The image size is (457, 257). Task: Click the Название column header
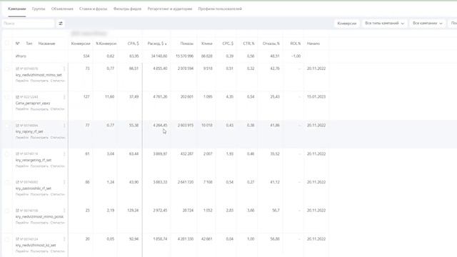(x=46, y=44)
